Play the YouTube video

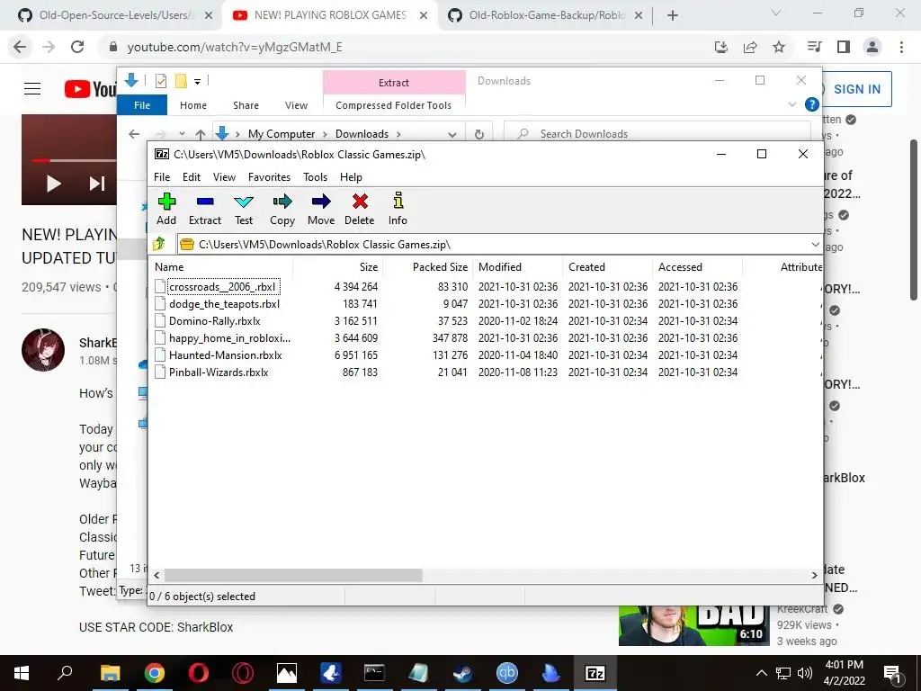tap(53, 184)
